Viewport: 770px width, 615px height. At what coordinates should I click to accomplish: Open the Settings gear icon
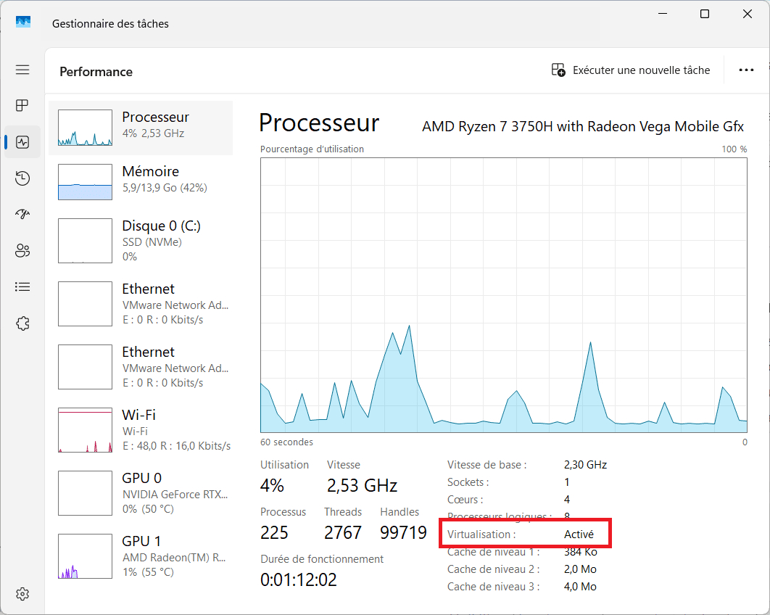pyautogui.click(x=22, y=594)
